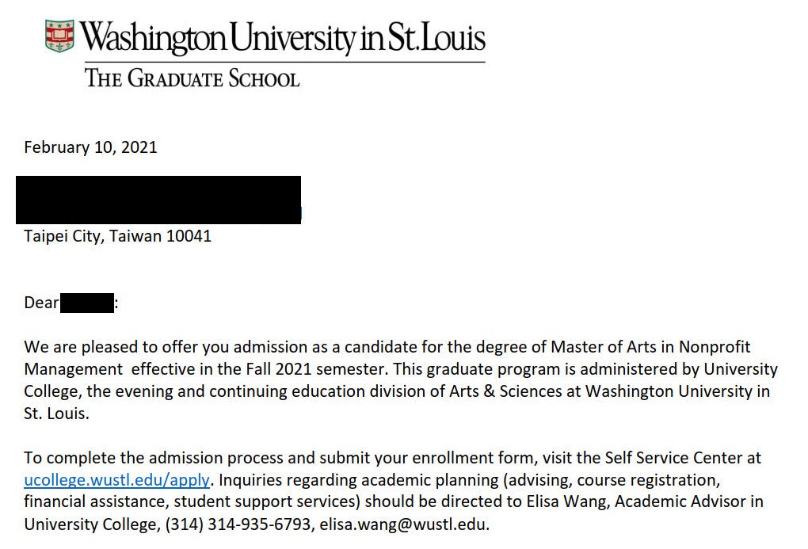Click the large redacted address block
808x549 pixels.
[158, 200]
